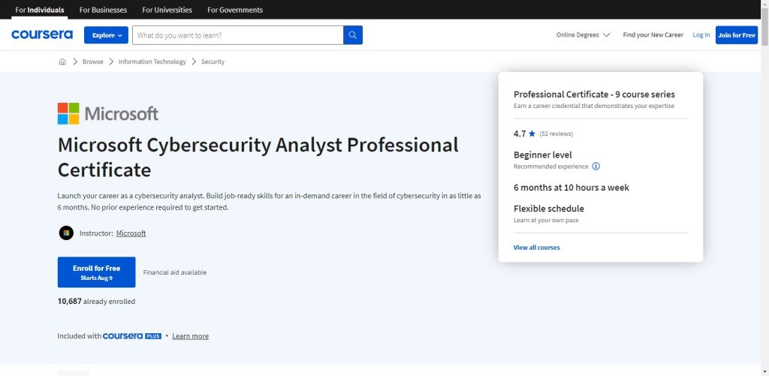Expand the Online Degrees menu
This screenshot has height=376, width=769.
(x=583, y=35)
